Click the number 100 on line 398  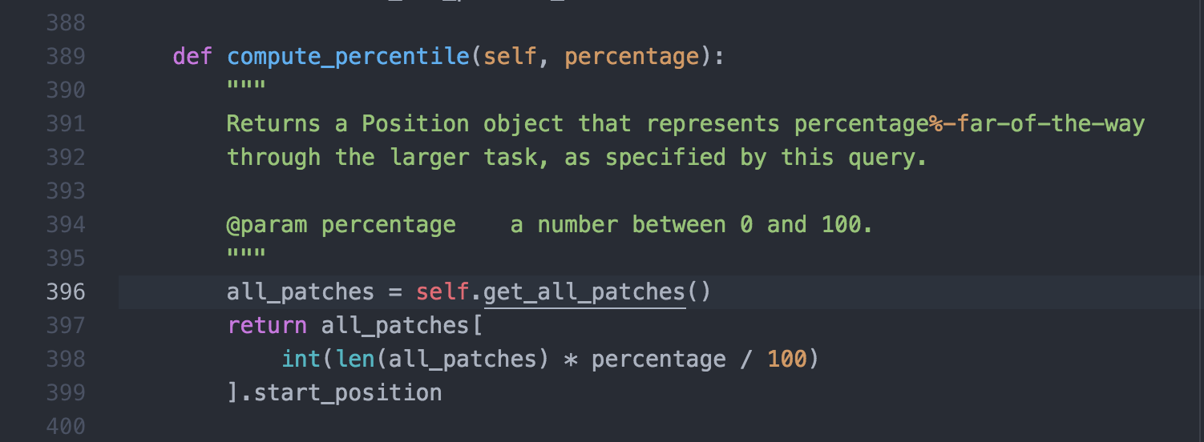coord(787,359)
